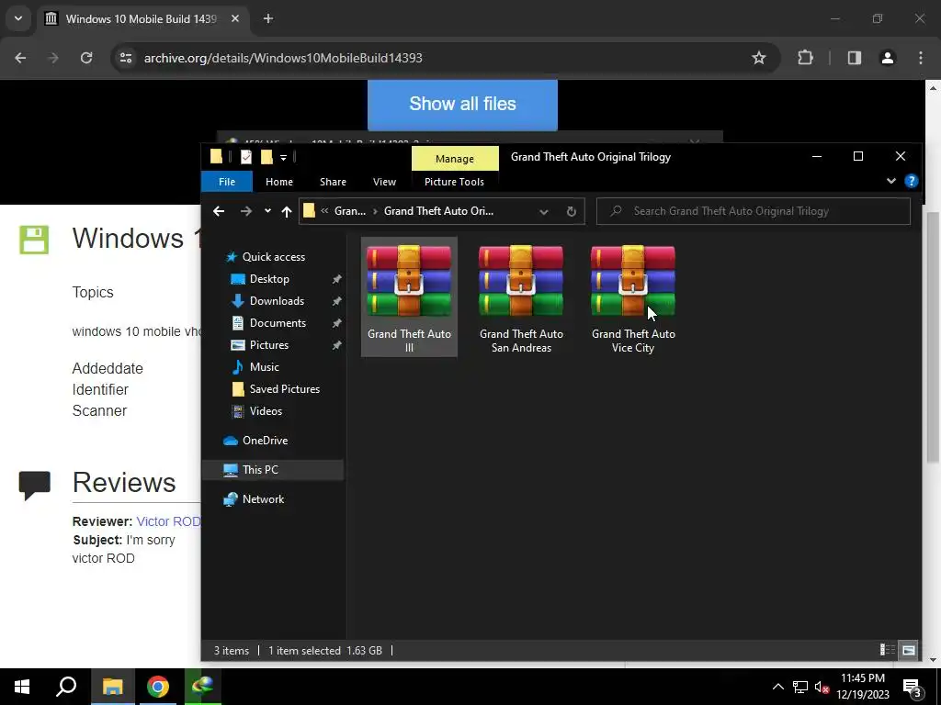Go back in Chrome browser
This screenshot has height=705, width=941.
[20, 58]
